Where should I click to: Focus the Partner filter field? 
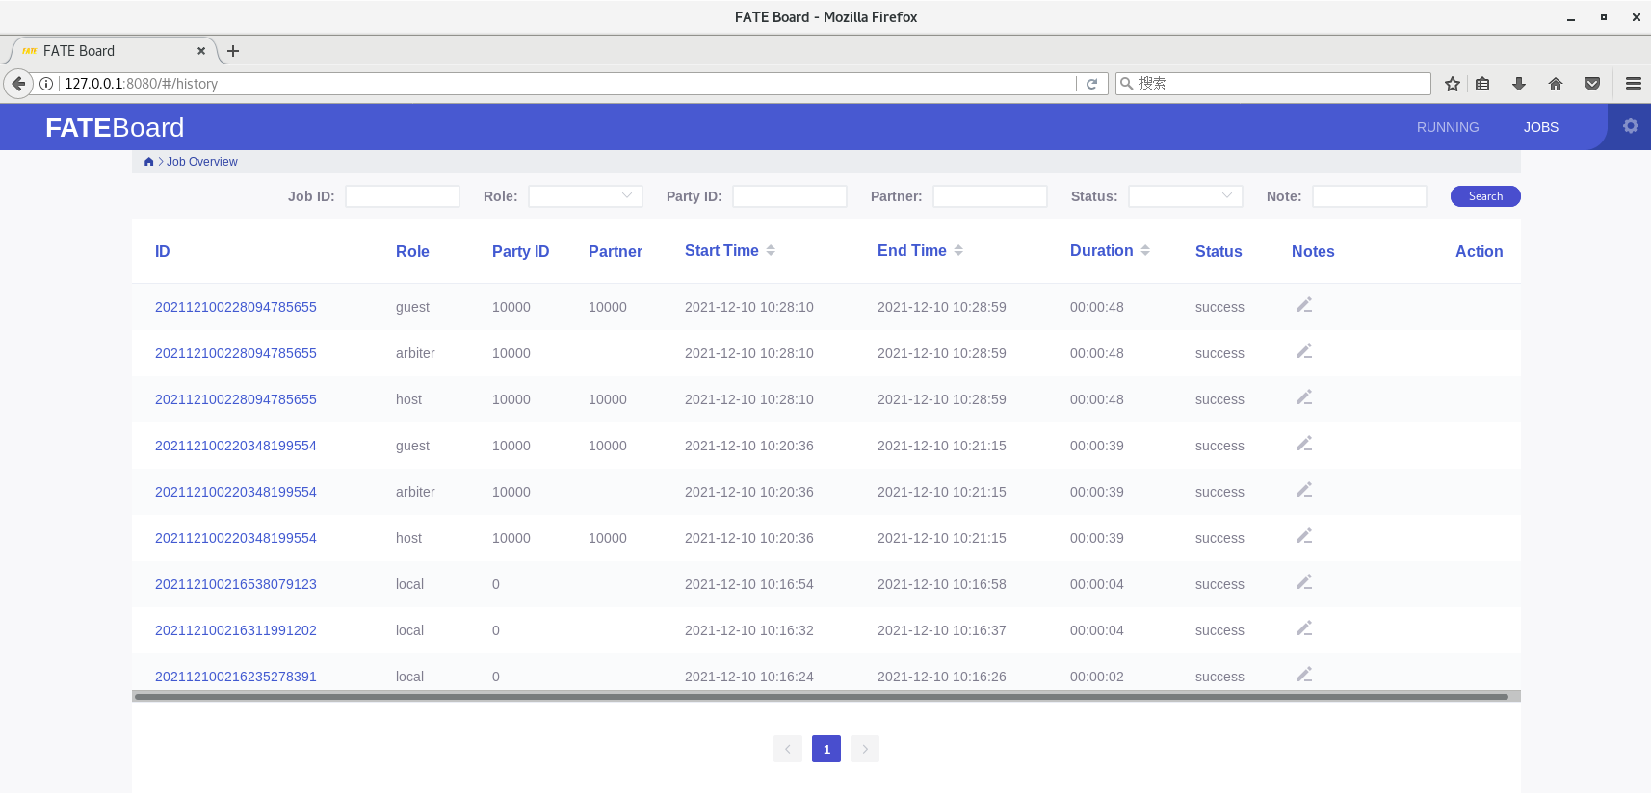click(990, 196)
